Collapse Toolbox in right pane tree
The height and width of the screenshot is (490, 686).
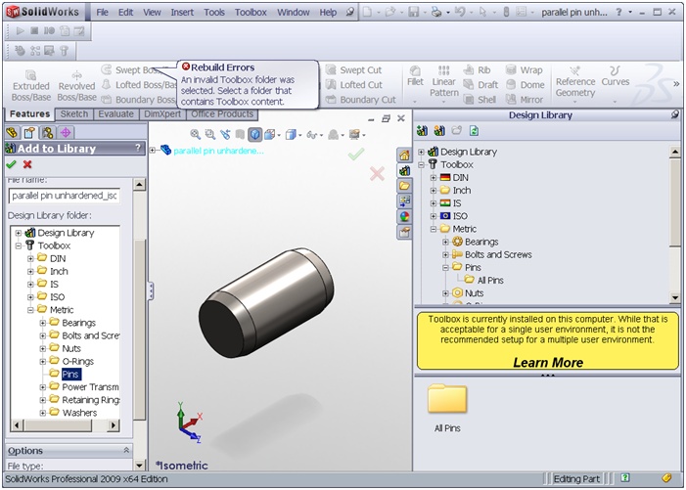(x=421, y=164)
